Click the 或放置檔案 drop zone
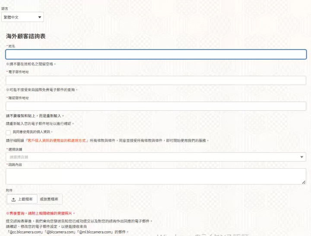Image resolution: width=311 pixels, height=236 pixels. (x=49, y=199)
